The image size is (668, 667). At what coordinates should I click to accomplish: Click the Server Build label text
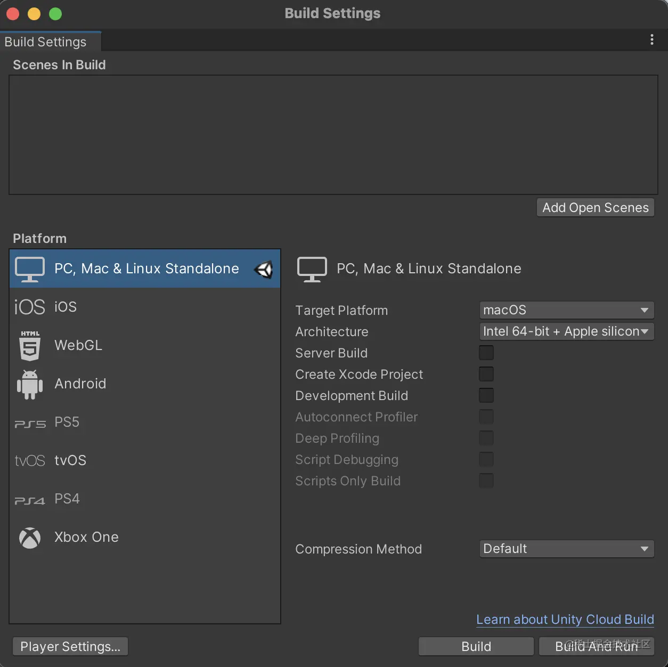coord(331,353)
